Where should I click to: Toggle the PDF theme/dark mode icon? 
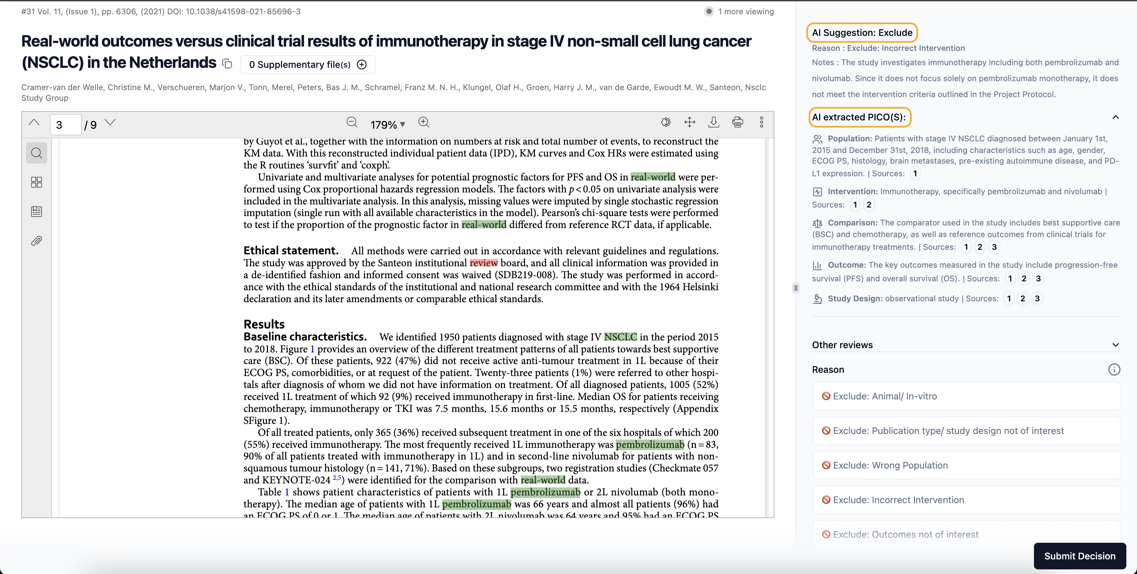click(x=666, y=122)
